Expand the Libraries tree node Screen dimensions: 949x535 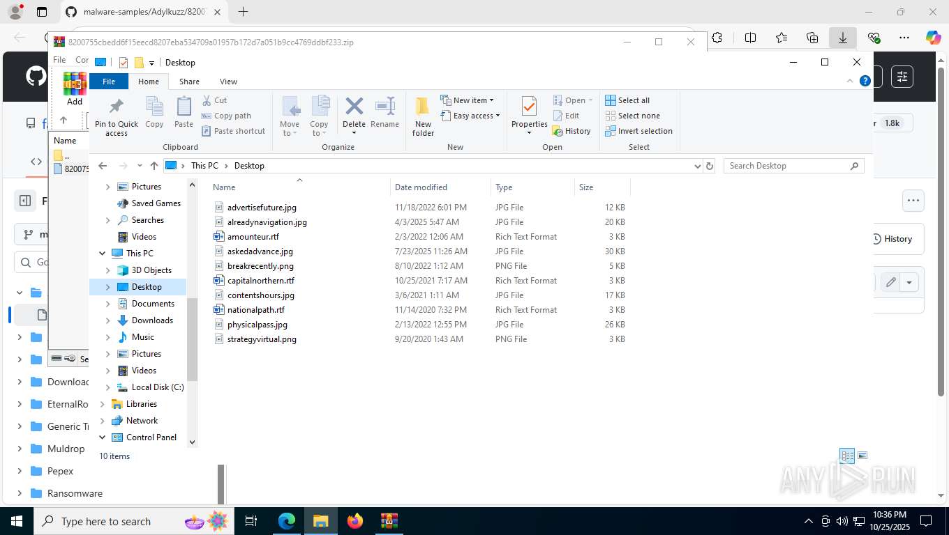[x=103, y=404]
